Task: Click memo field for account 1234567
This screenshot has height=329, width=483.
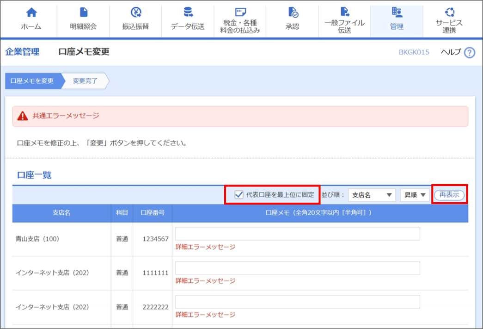Action: 298,234
